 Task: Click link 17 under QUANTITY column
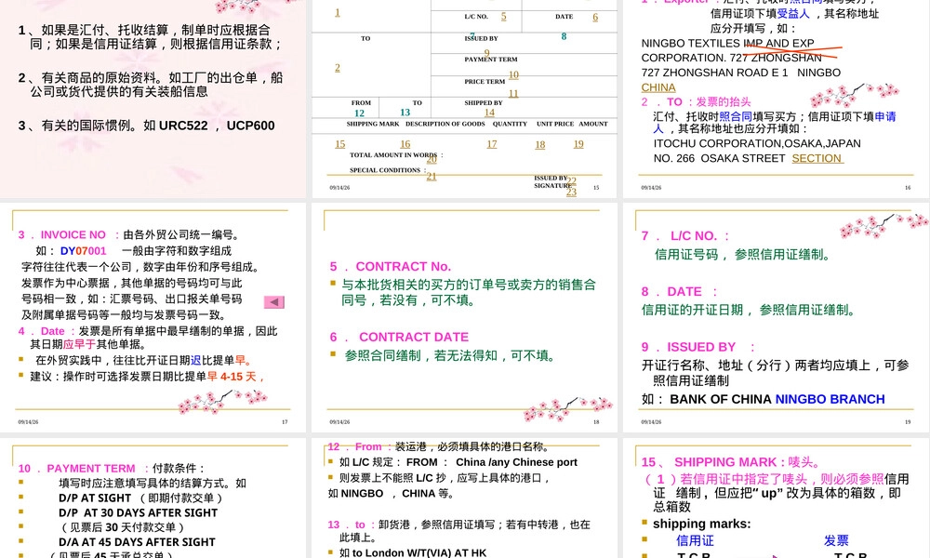492,144
